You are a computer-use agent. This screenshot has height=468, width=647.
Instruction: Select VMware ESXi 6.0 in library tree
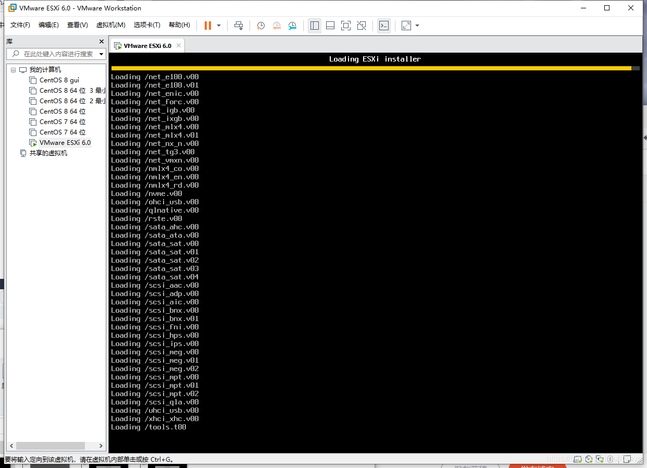(x=65, y=143)
